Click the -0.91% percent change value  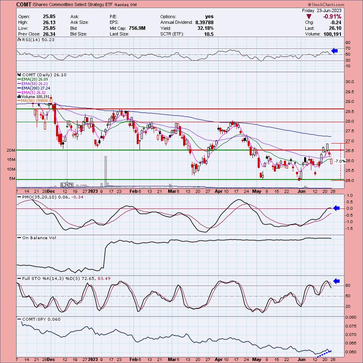tap(332, 17)
